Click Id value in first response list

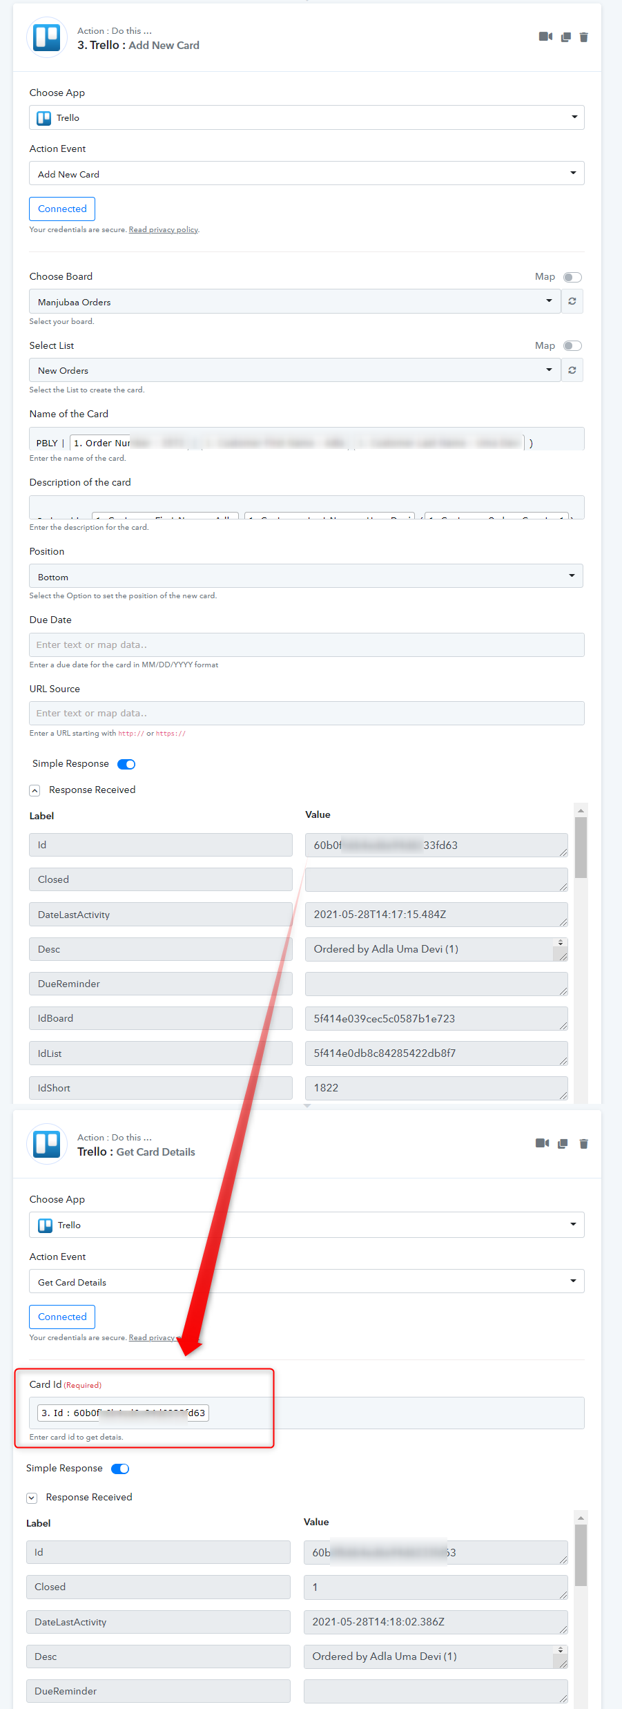[436, 845]
